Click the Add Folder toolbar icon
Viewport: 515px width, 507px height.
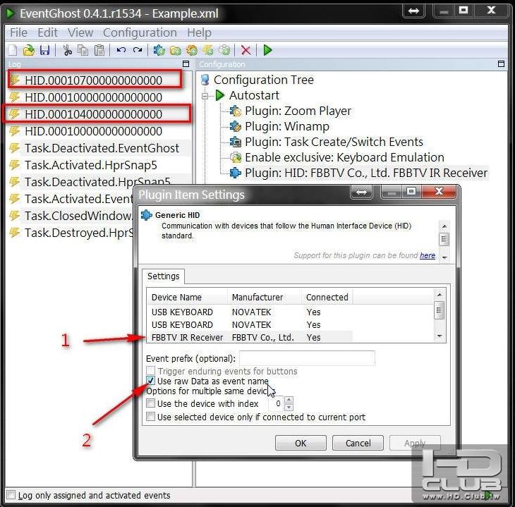click(x=176, y=50)
